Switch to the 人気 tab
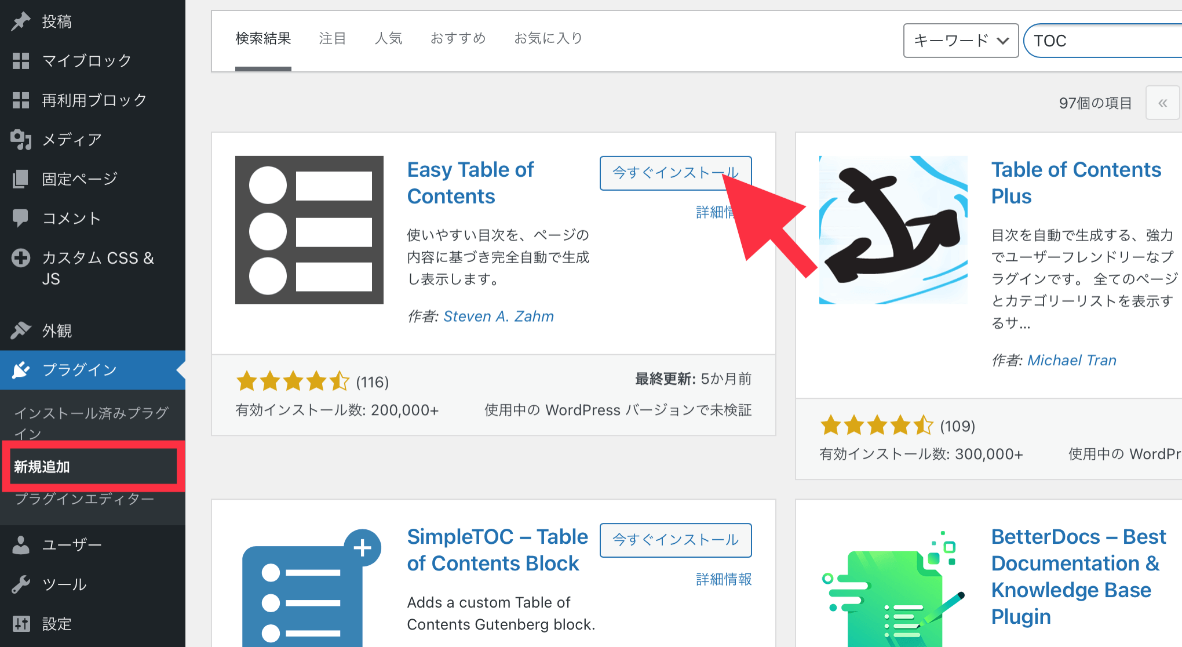 coord(388,39)
